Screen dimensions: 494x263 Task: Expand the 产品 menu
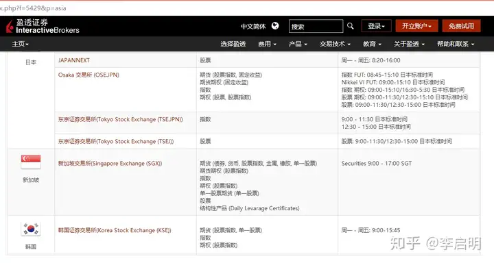pos(298,44)
